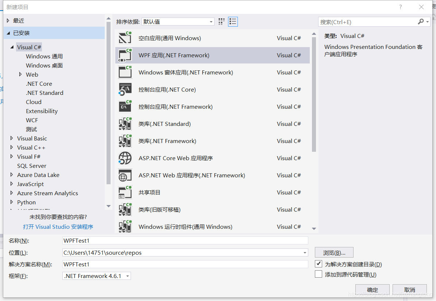Select the SQL Server category
This screenshot has width=436, height=301.
(32, 166)
